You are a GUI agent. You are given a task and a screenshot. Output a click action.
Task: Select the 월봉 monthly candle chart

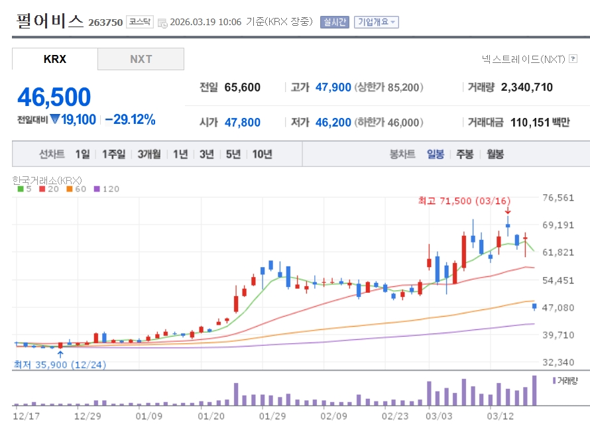[x=495, y=154]
